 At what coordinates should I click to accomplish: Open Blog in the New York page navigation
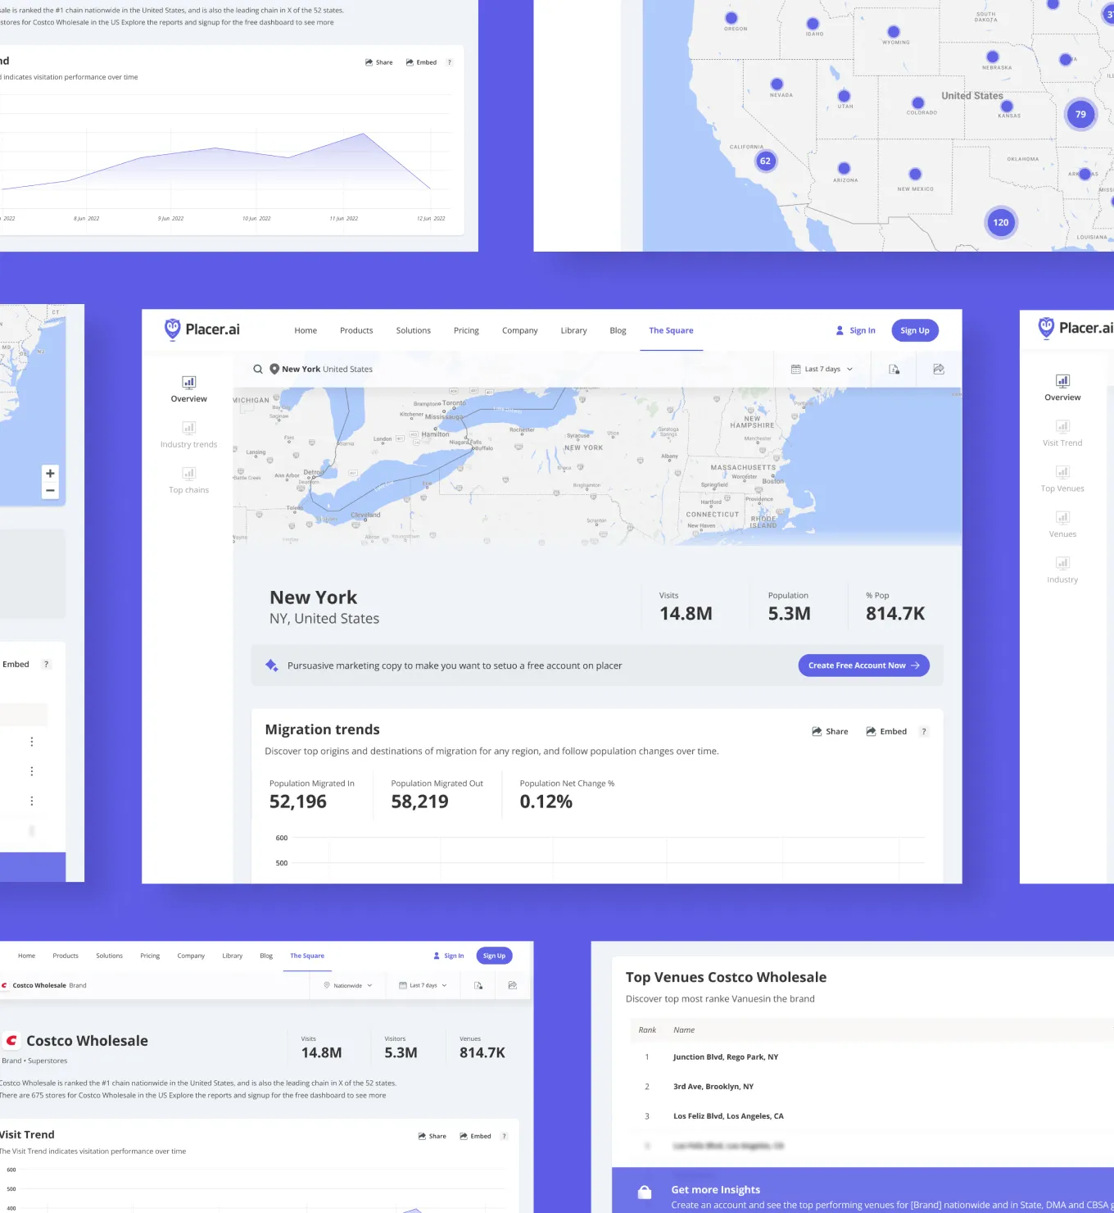618,330
